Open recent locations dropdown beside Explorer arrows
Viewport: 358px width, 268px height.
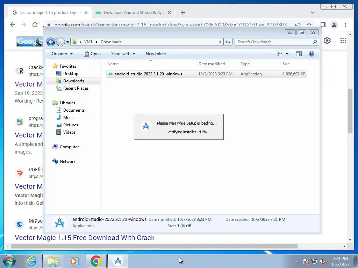tap(67, 42)
